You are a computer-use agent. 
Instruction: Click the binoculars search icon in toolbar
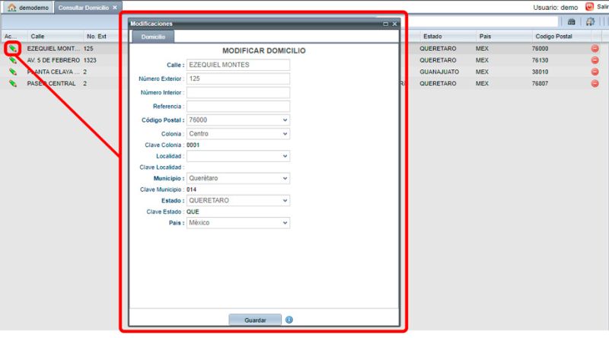(572, 22)
